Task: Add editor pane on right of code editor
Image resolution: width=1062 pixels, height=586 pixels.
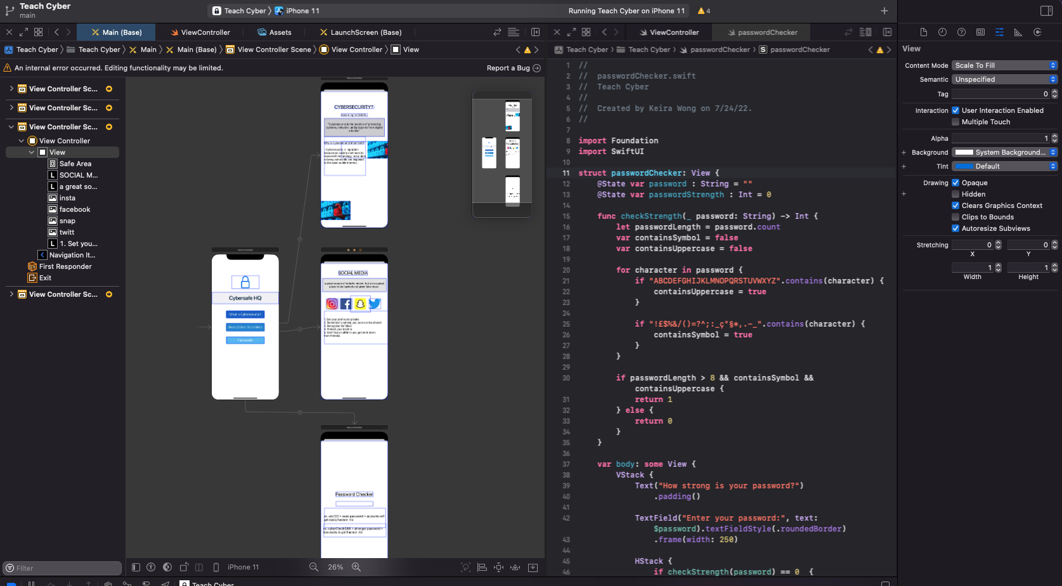Action: [x=887, y=32]
